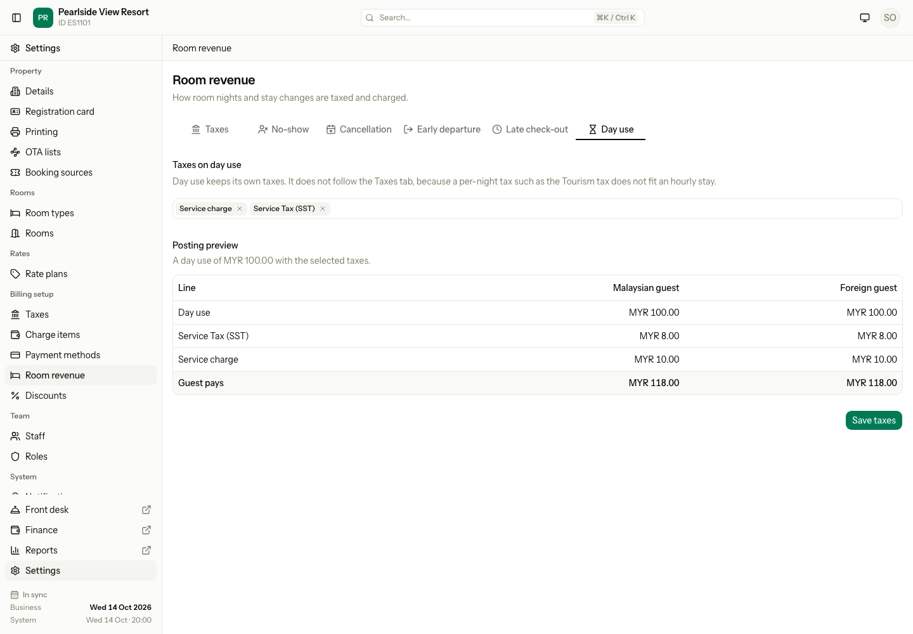Open Room types page
Viewport: 913px width, 634px height.
click(x=81, y=213)
